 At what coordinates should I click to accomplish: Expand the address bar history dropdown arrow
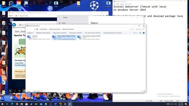(129, 29)
